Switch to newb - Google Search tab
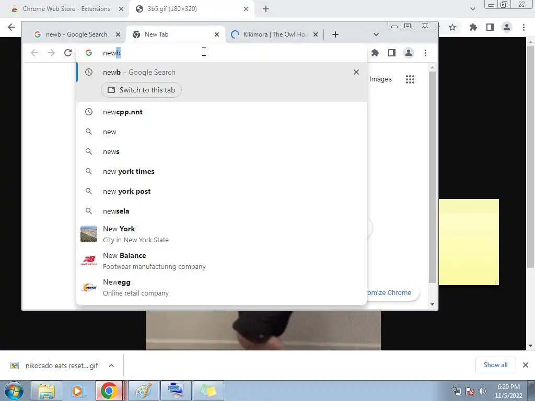This screenshot has height=401, width=535. pyautogui.click(x=77, y=34)
